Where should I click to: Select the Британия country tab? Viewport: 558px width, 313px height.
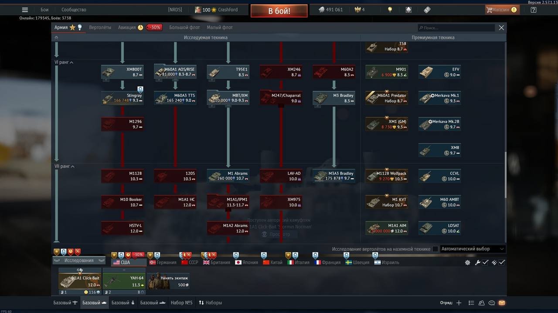point(217,263)
